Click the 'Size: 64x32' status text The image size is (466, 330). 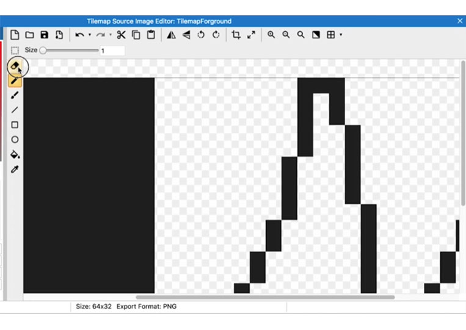(x=93, y=307)
